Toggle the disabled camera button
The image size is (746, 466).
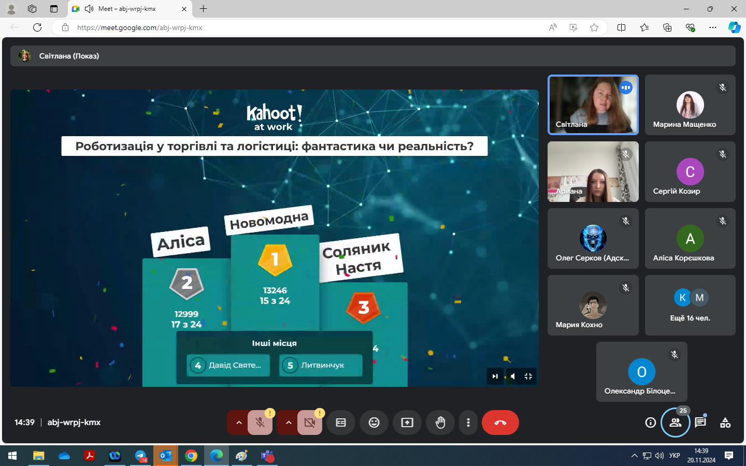click(x=310, y=423)
